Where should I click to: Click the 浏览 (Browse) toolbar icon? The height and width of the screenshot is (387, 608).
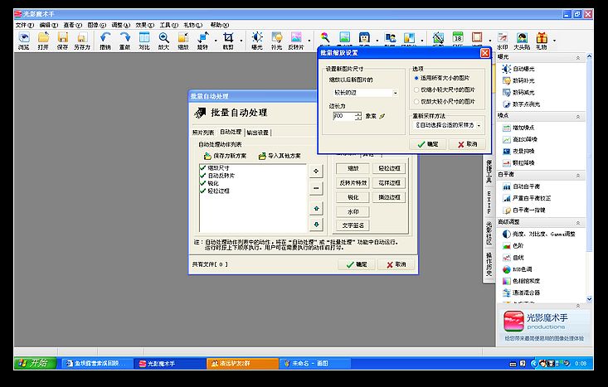pos(23,41)
